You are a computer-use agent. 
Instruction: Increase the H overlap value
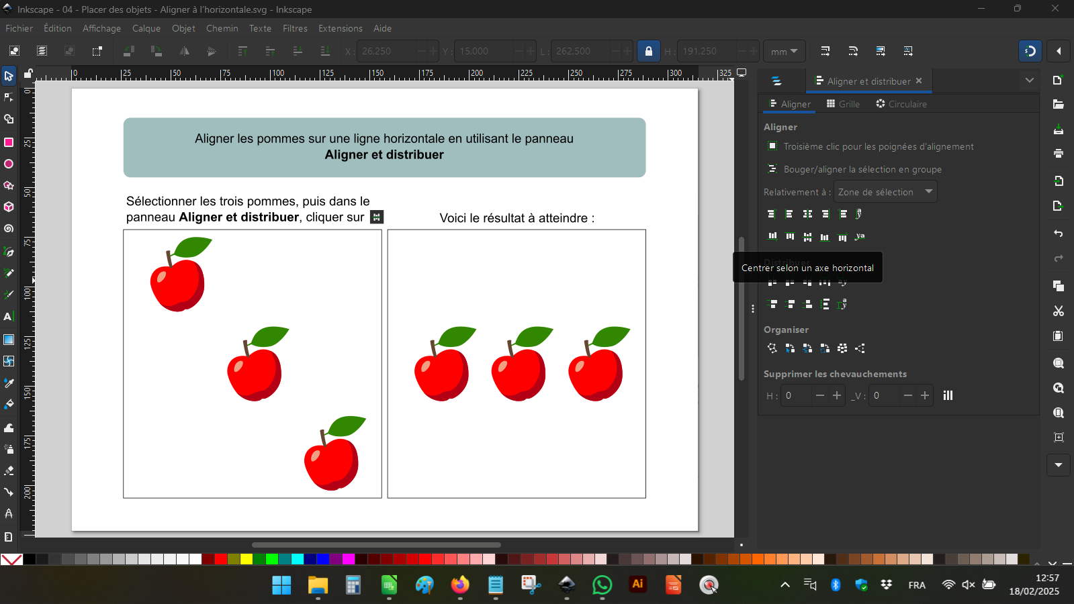pos(837,395)
